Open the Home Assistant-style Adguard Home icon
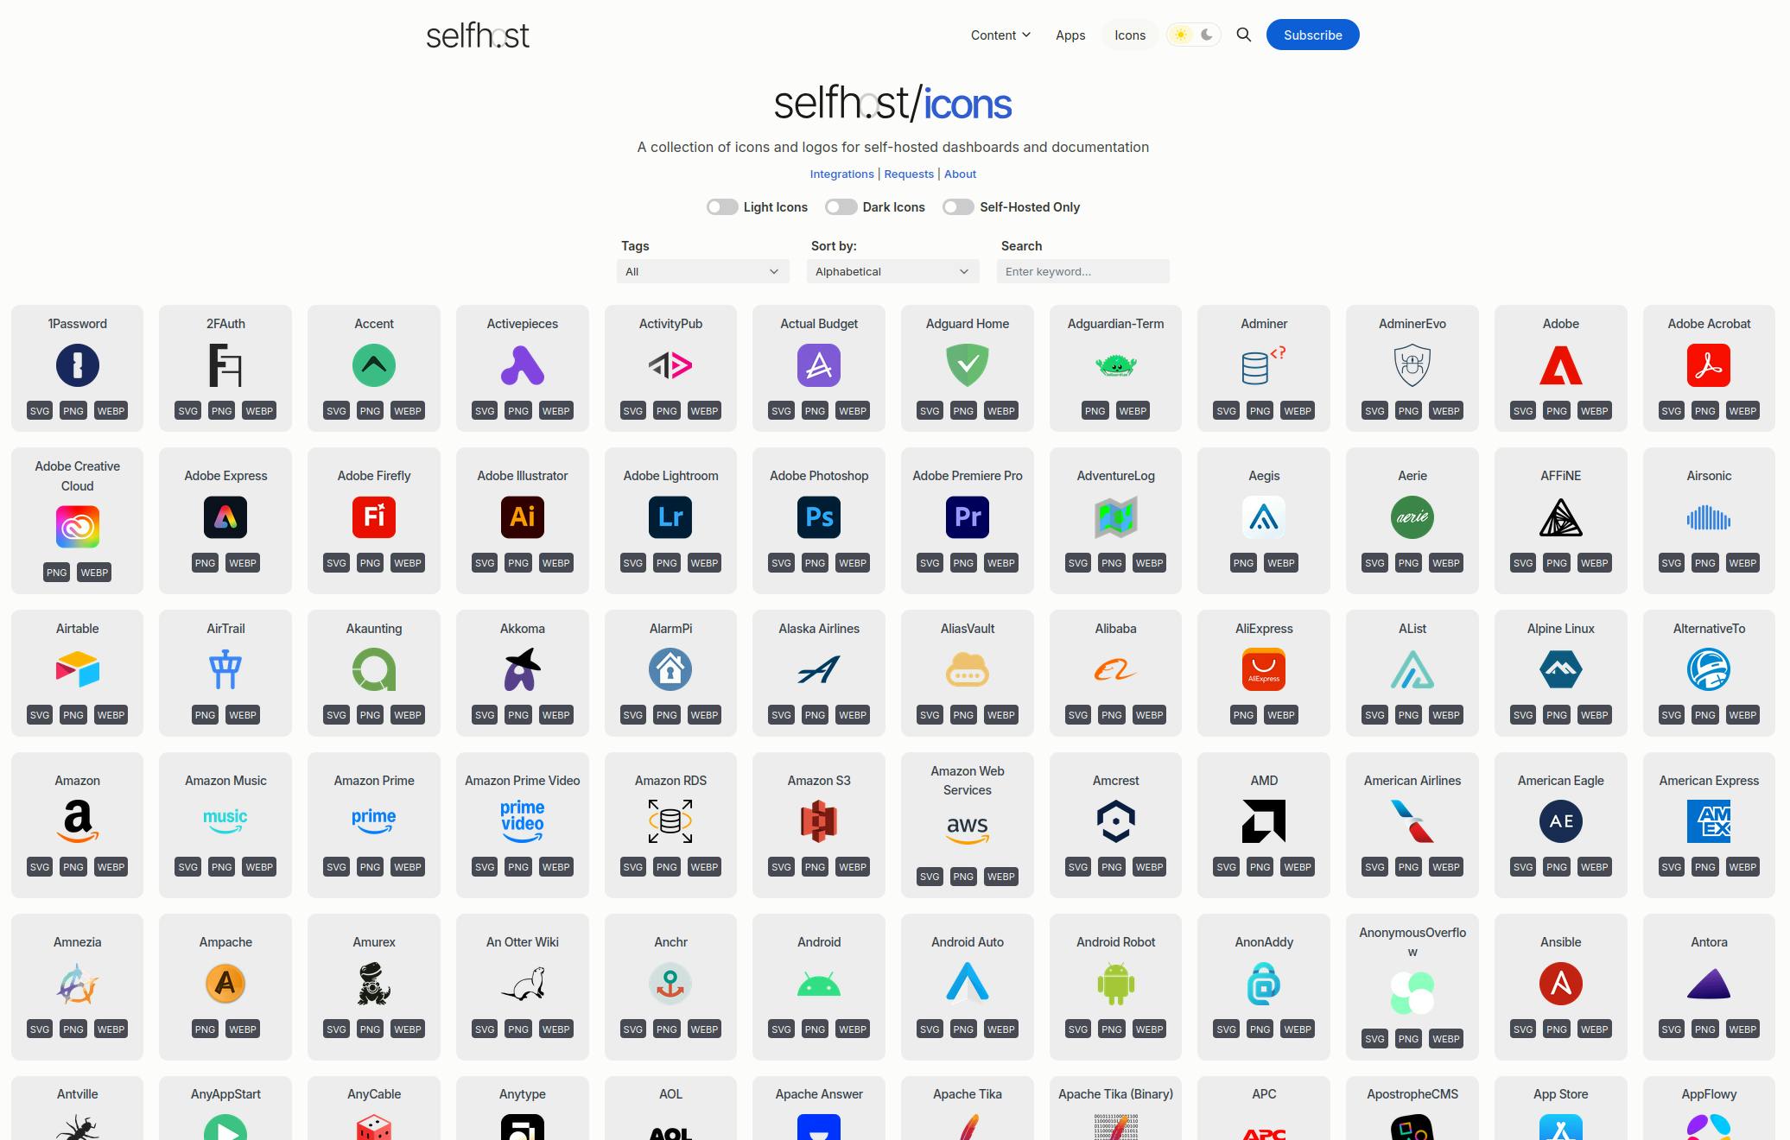Screen dimensions: 1790x1140 967,364
